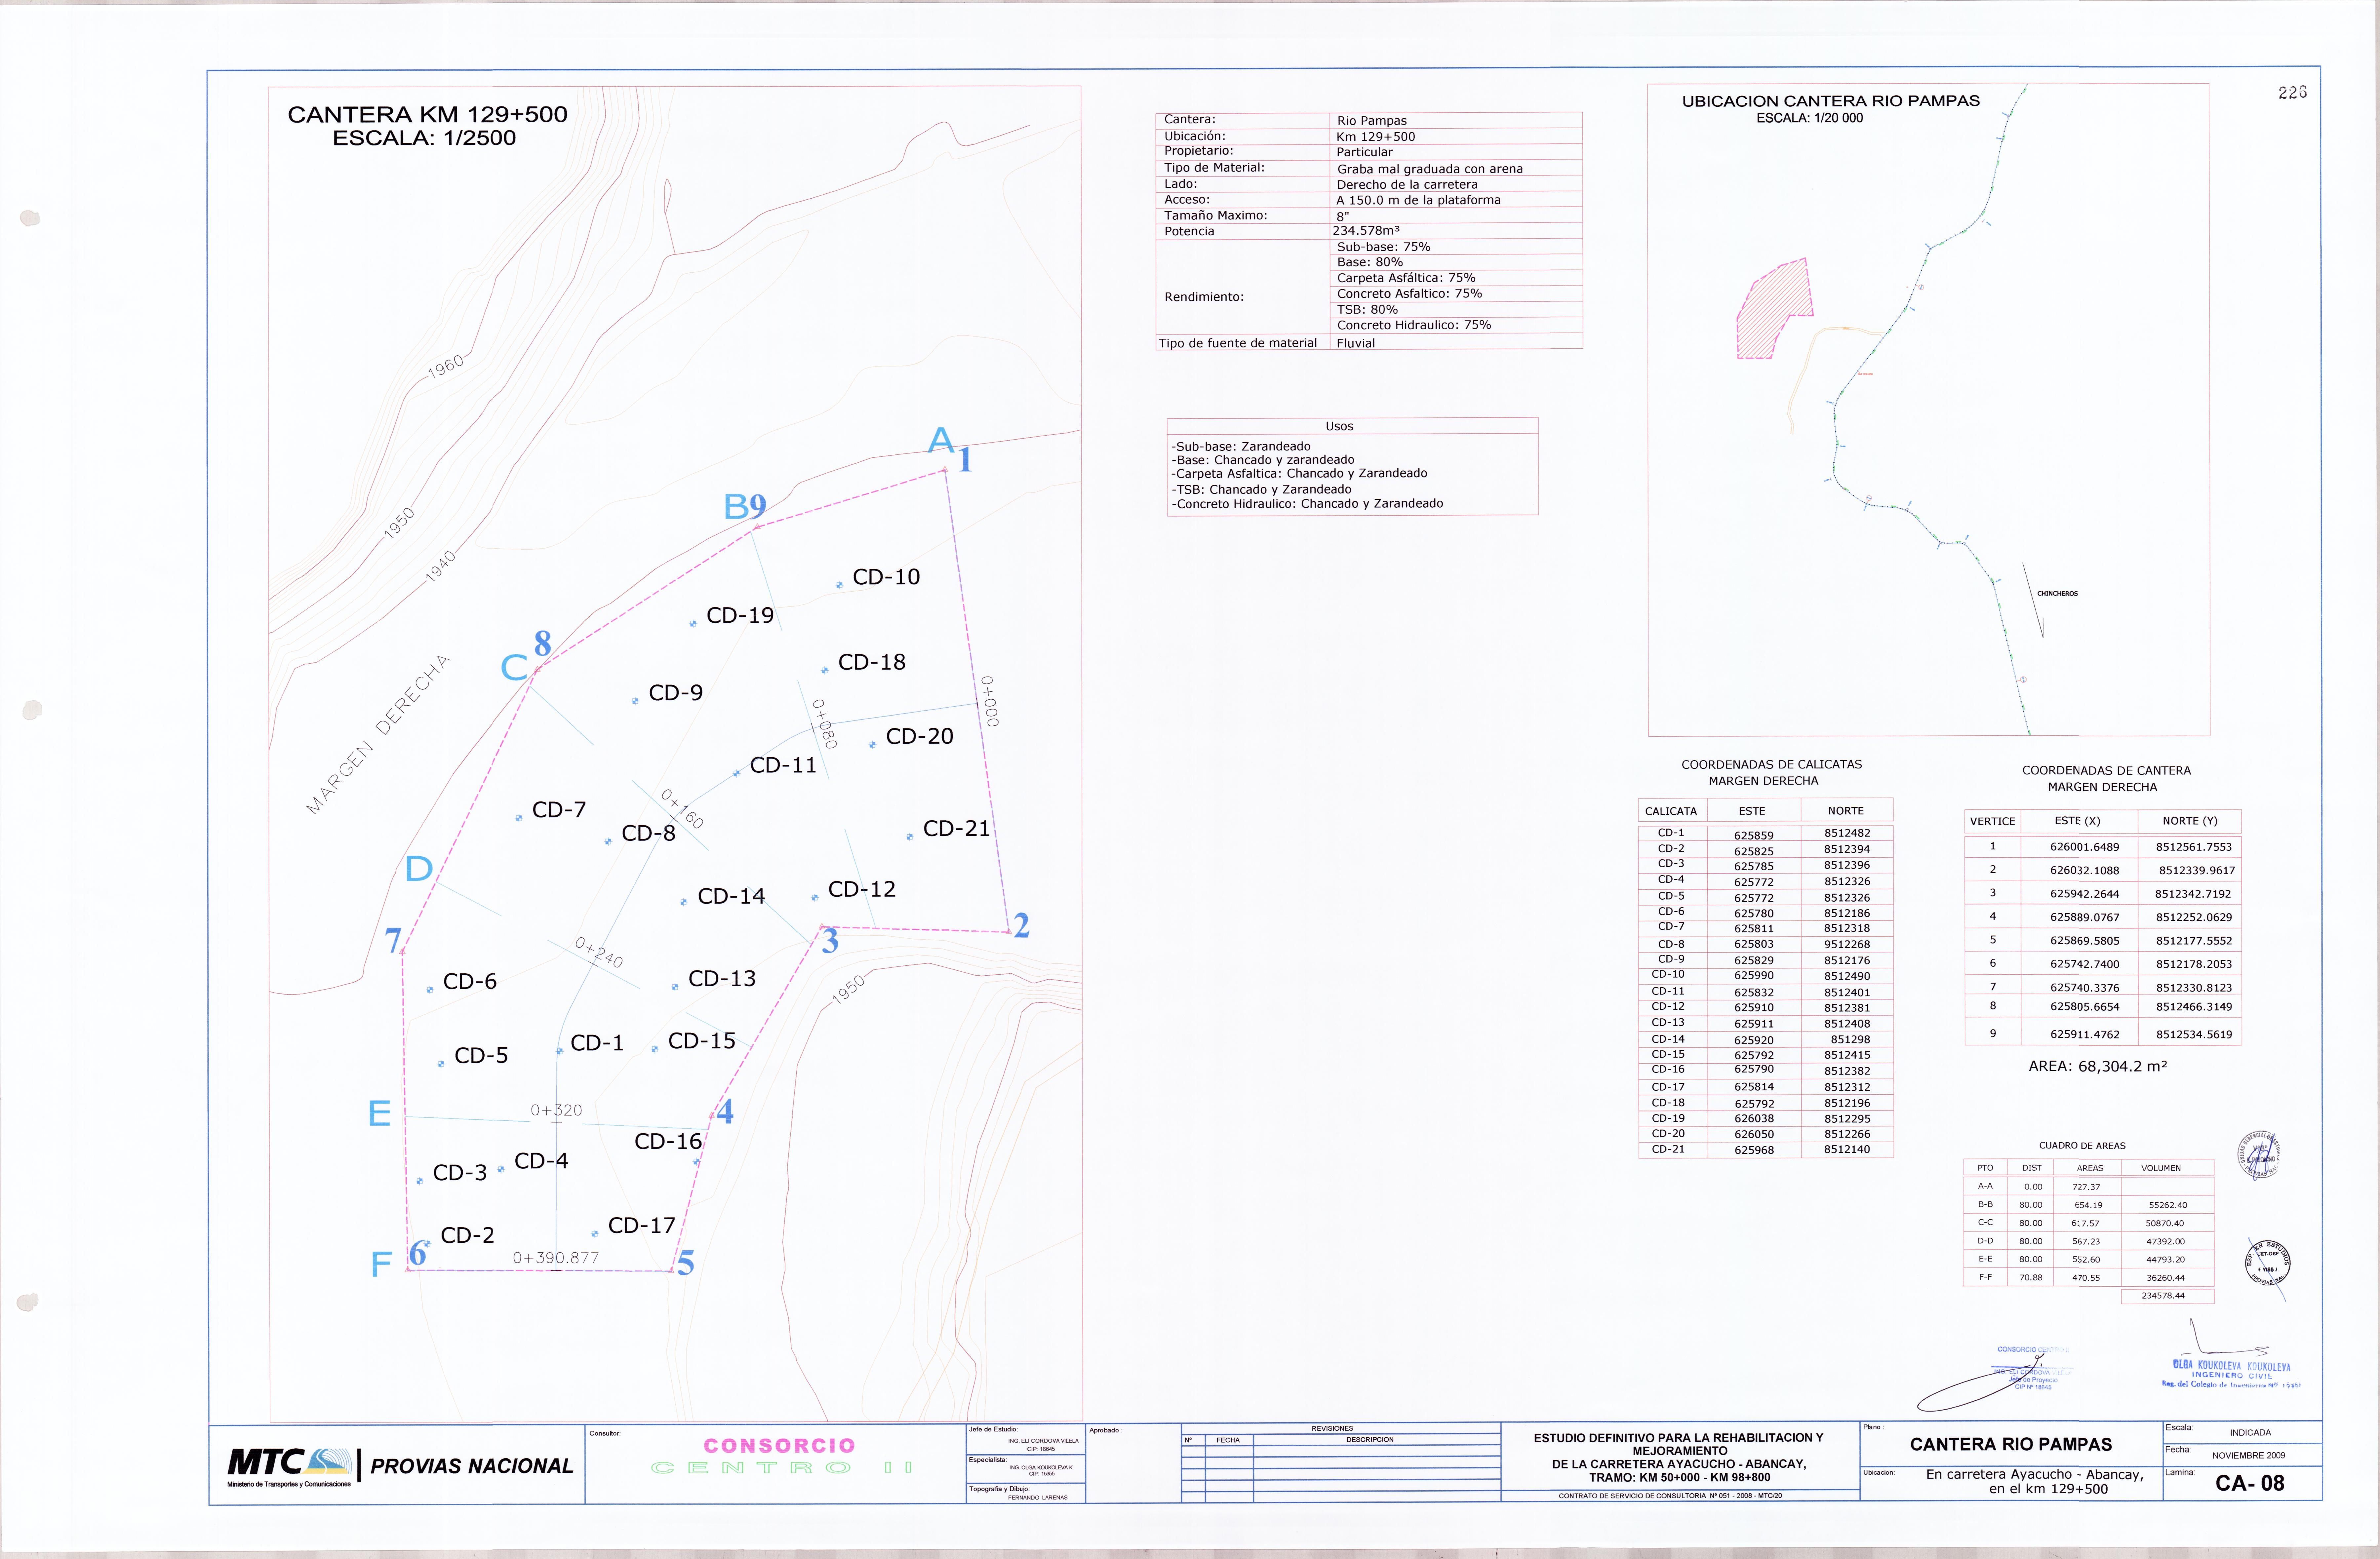The height and width of the screenshot is (1559, 2380).
Task: Click calicata label CD-7 on map
Action: coord(559,810)
